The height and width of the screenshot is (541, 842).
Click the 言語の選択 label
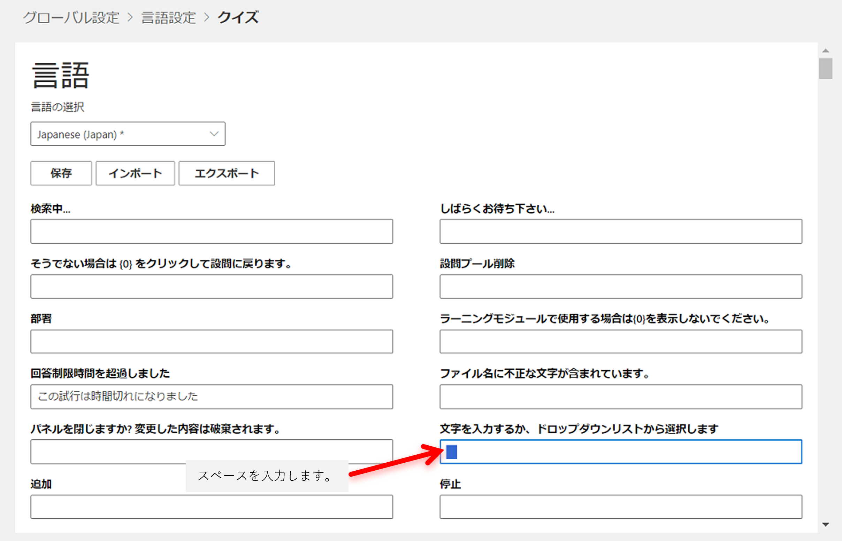(x=58, y=107)
